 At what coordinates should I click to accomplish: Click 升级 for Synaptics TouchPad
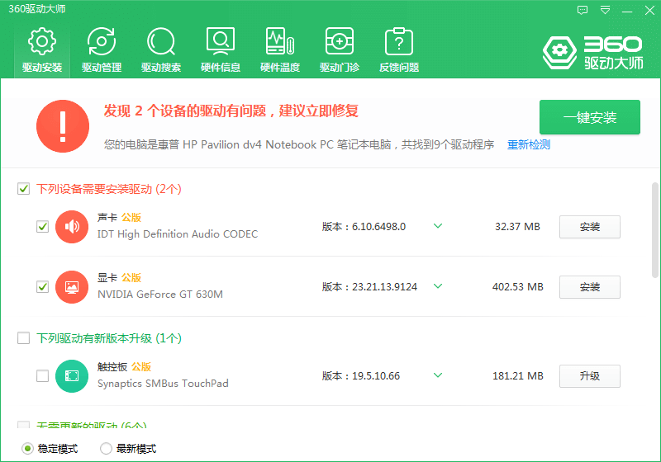point(590,376)
